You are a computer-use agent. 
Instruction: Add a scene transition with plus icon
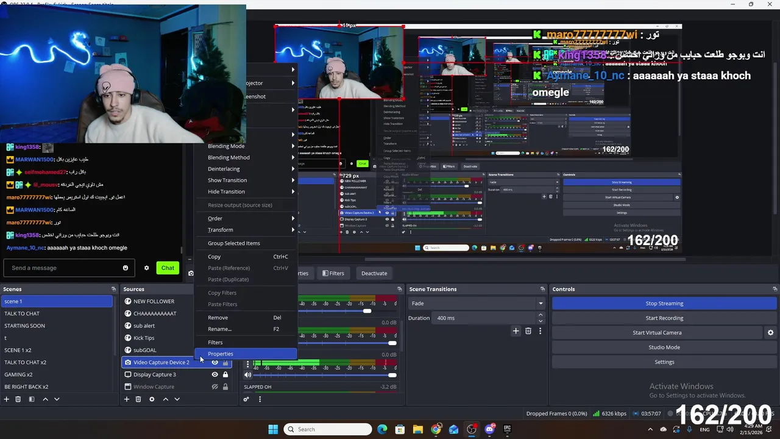(516, 331)
